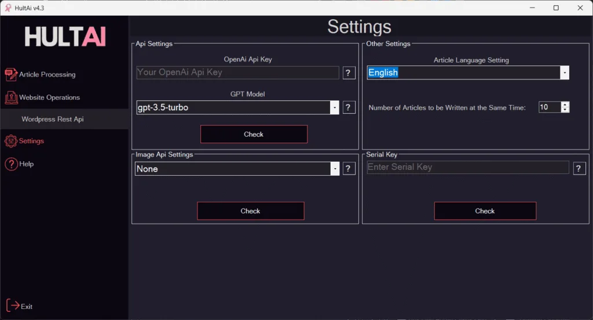
Task: Open the Website Operations sidebar icon
Action: [x=11, y=98]
